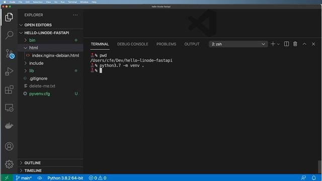Open errors and warnings count
This screenshot has height=181, width=322.
(98, 178)
